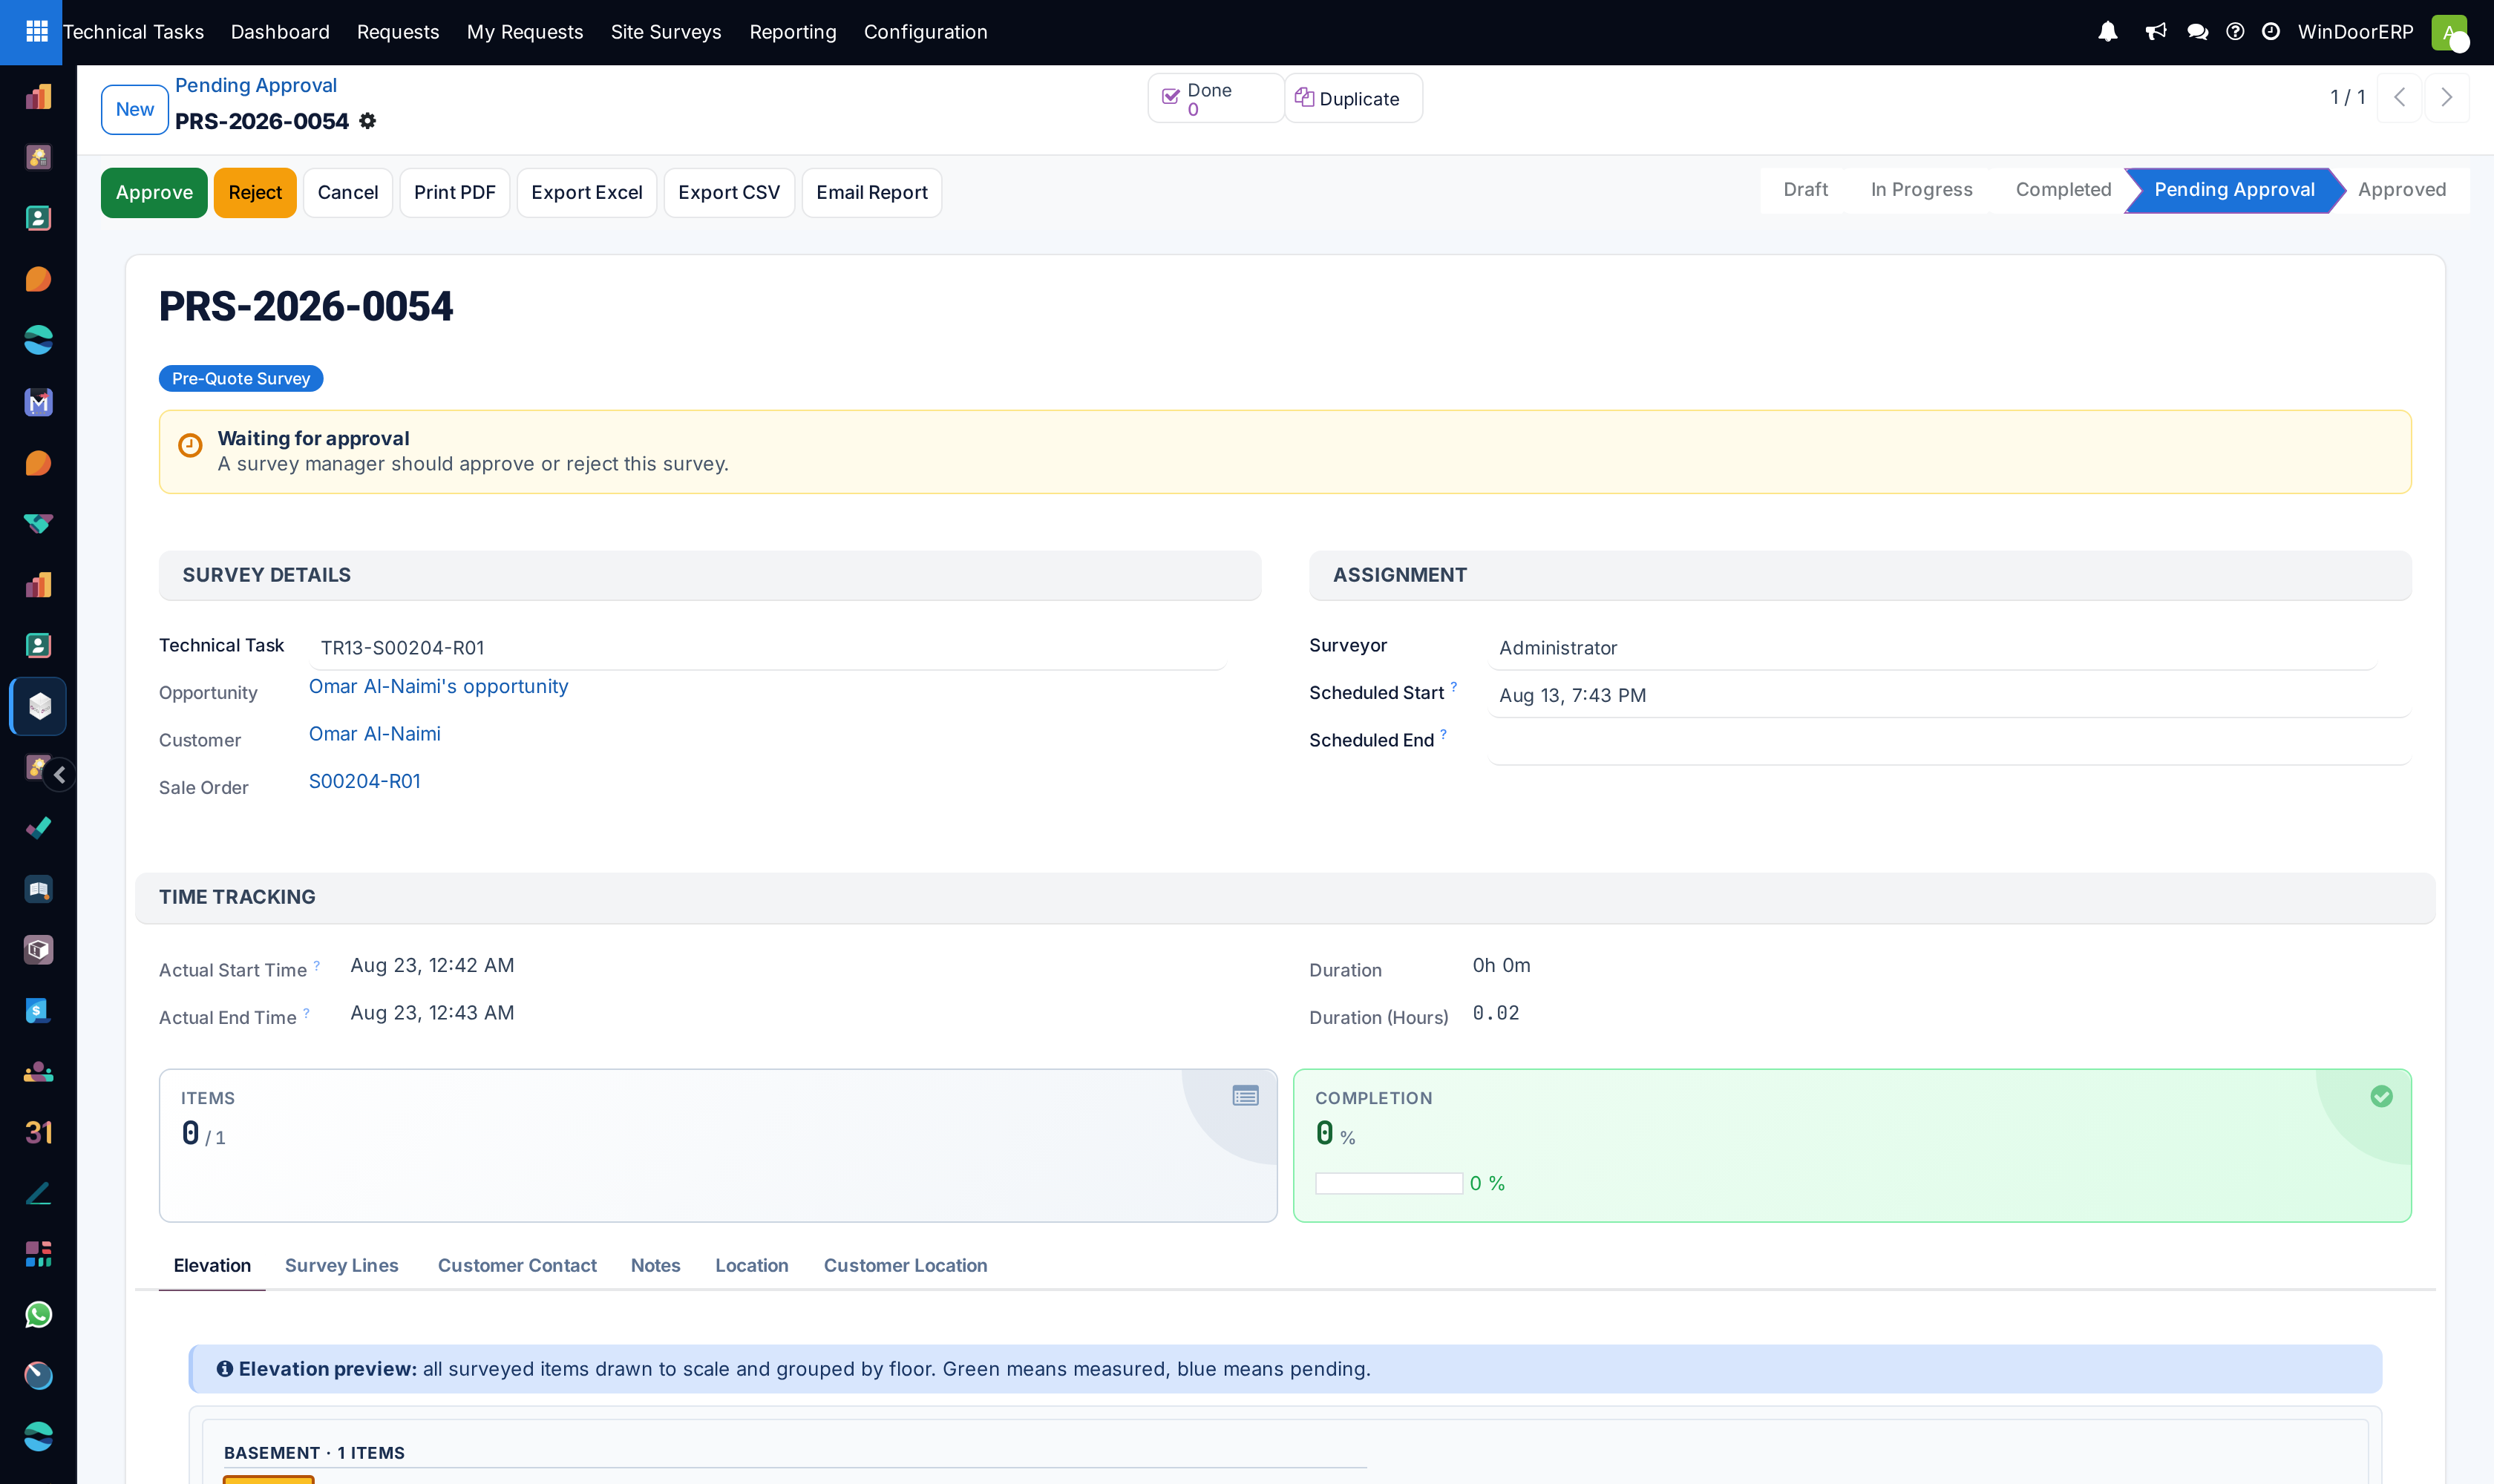The height and width of the screenshot is (1484, 2494).
Task: Open the Calendar 31 app in sidebar
Action: [x=38, y=1132]
